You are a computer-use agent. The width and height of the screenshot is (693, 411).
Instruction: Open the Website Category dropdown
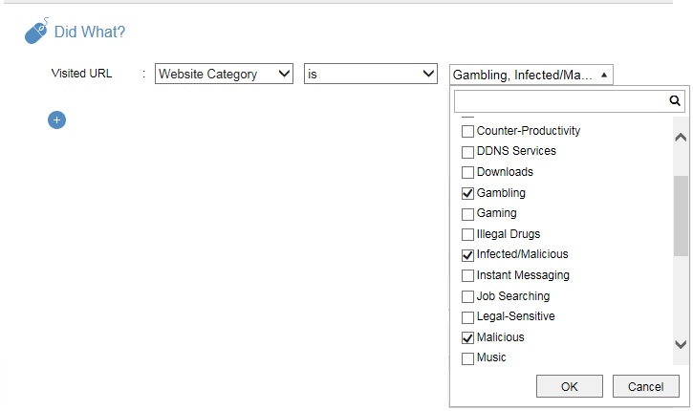224,75
